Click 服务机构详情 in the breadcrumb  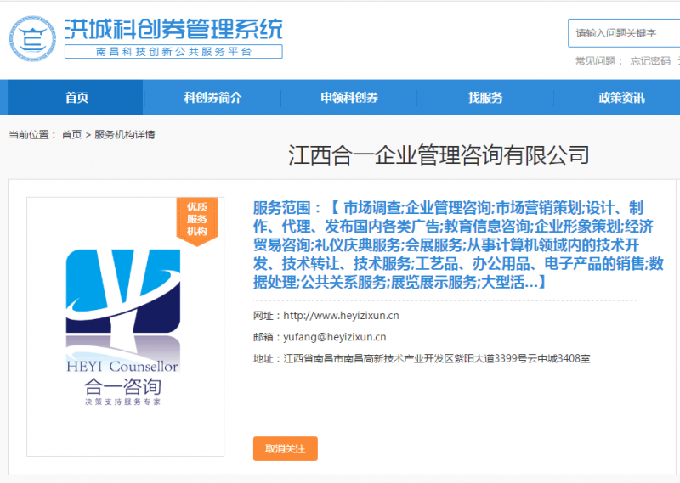(124, 135)
